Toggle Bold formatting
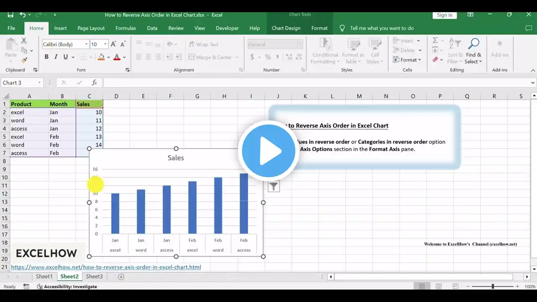This screenshot has height=302, width=537. click(x=46, y=57)
